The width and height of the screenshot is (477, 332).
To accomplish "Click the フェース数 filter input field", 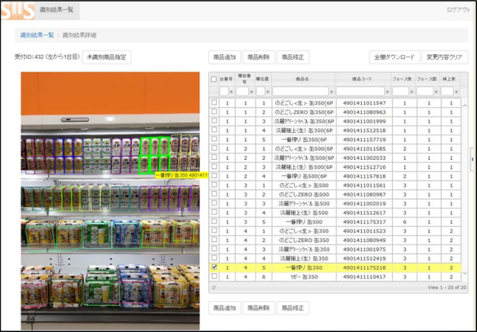I will (x=401, y=91).
